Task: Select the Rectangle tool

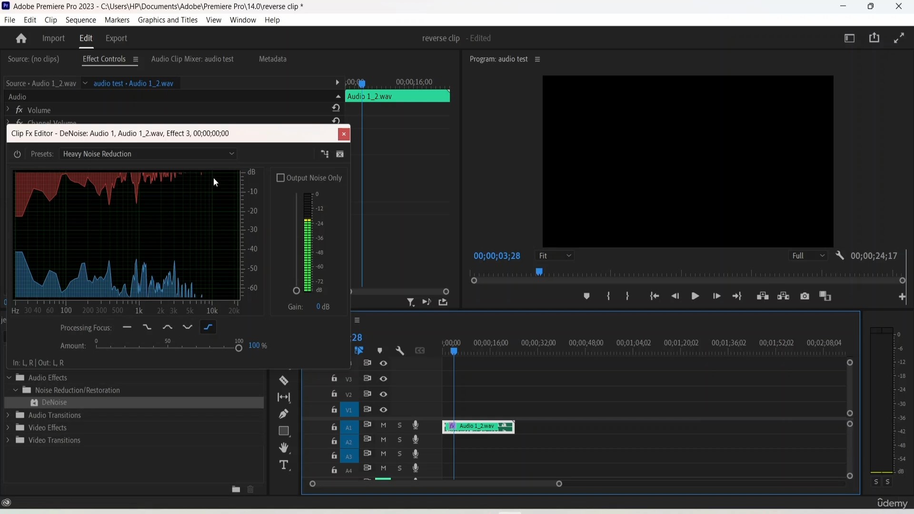Action: tap(284, 432)
